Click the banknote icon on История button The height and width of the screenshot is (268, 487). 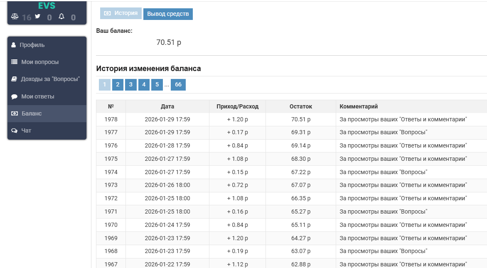(108, 13)
